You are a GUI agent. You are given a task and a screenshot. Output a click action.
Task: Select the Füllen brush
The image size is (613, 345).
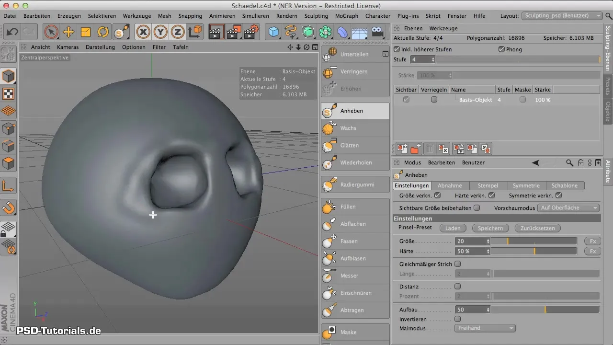coord(355,207)
